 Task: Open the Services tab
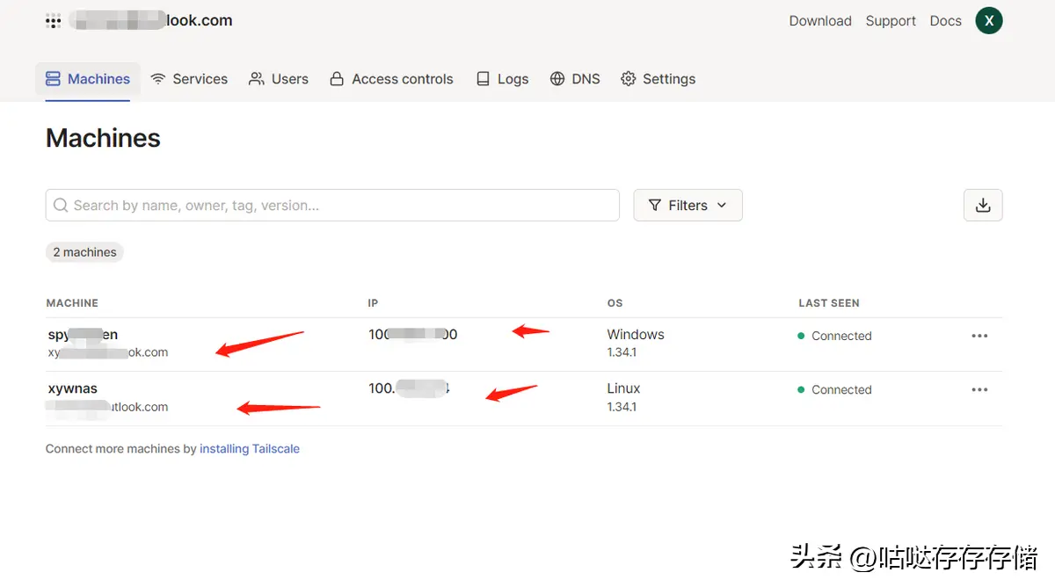189,79
